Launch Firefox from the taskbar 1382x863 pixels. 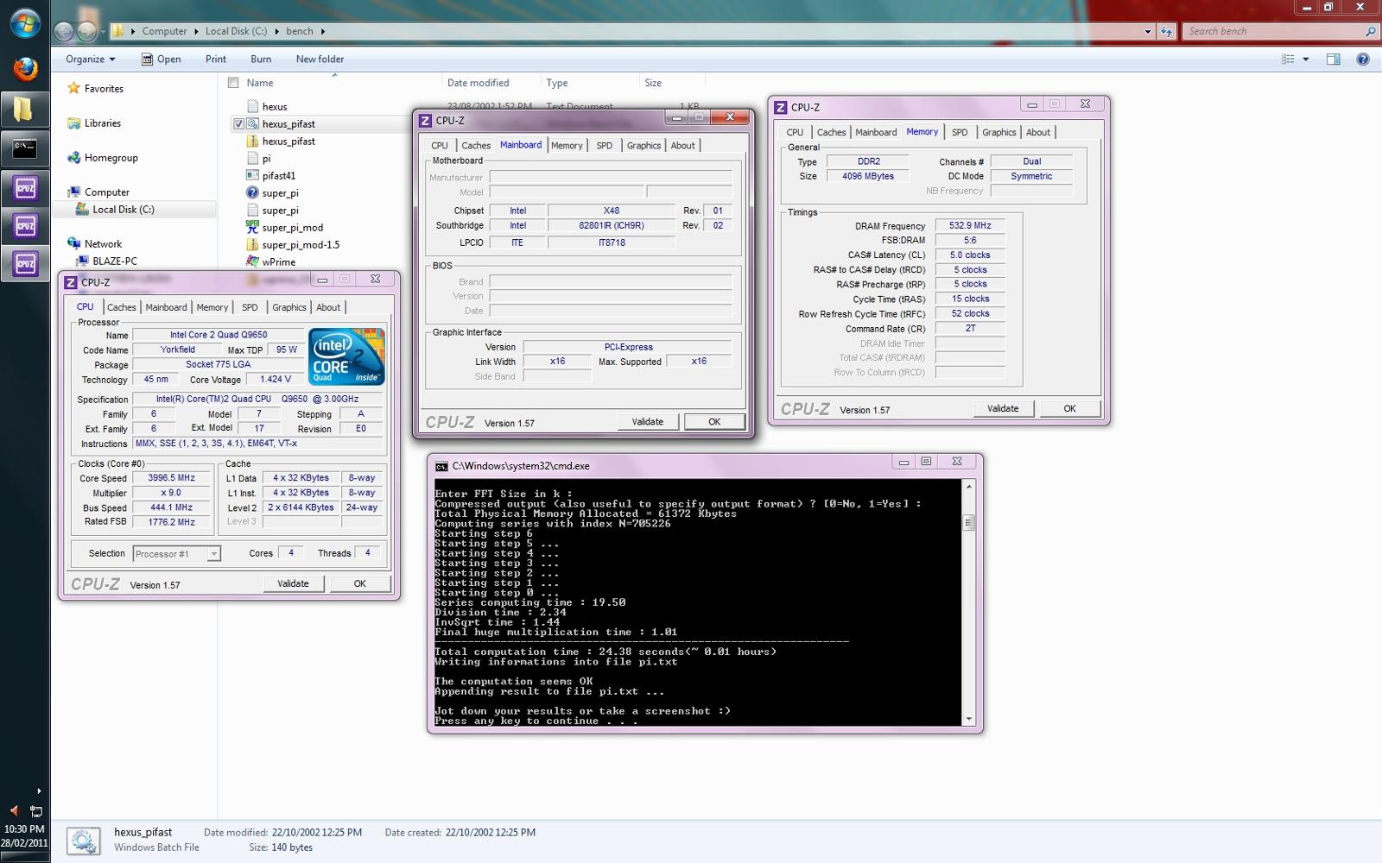(25, 68)
